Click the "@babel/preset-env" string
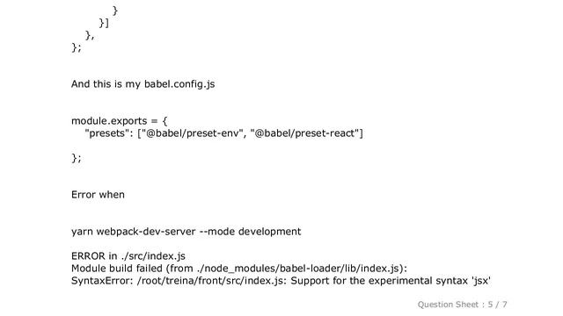 pos(192,133)
